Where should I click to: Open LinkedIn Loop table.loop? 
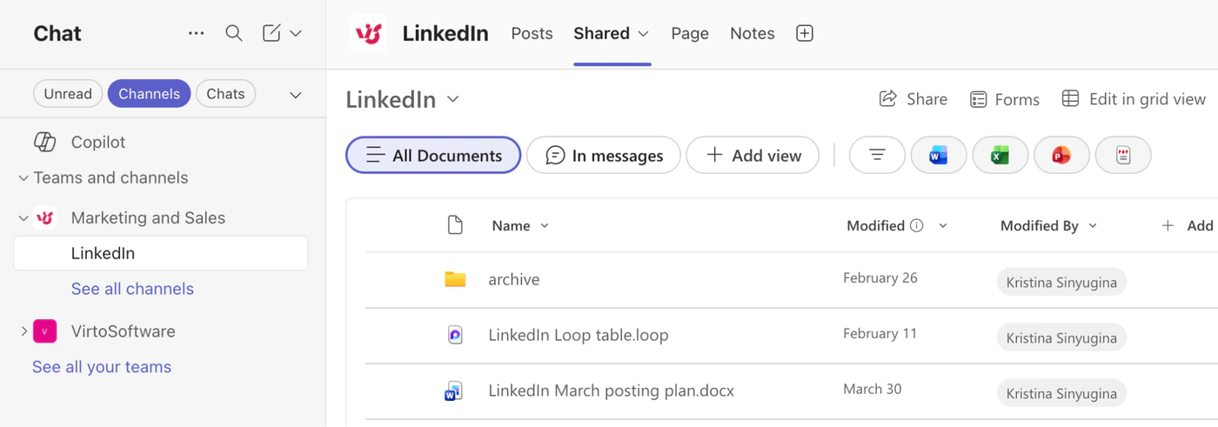(579, 335)
